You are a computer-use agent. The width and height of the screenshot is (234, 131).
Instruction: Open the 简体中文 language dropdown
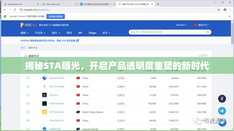(x=201, y=25)
